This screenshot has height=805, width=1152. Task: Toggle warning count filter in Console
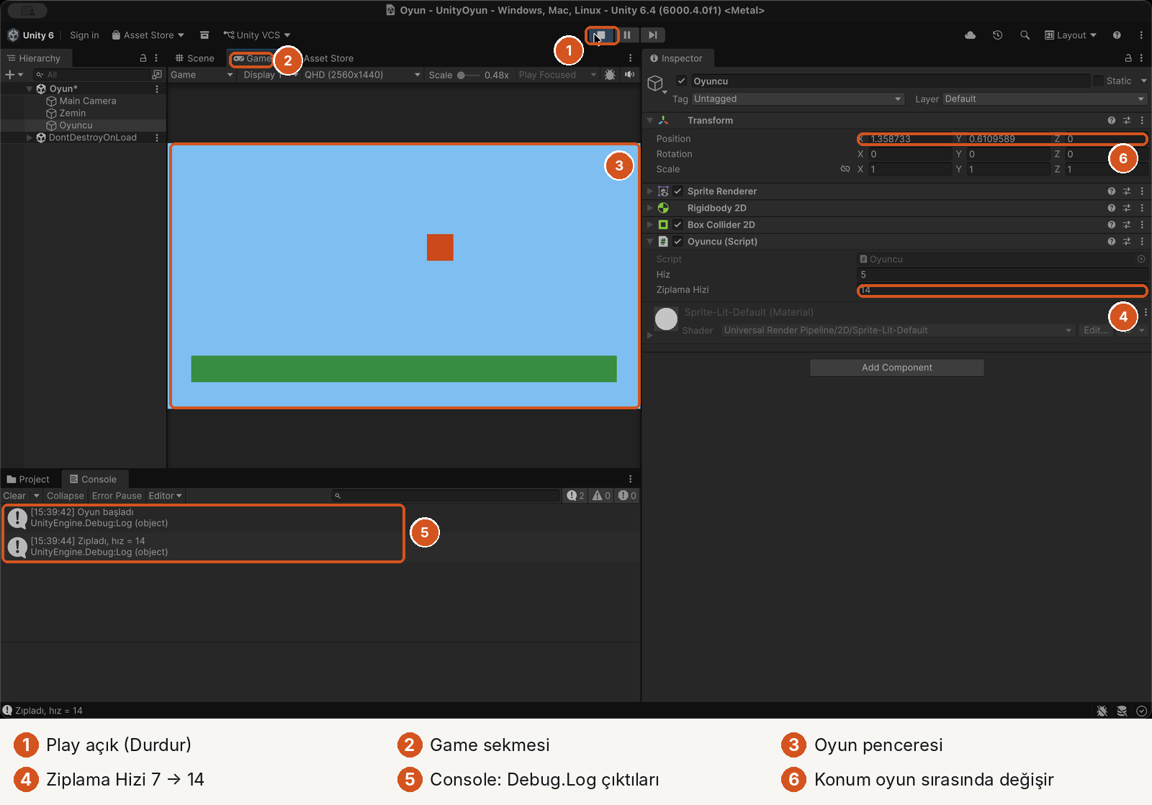[601, 496]
